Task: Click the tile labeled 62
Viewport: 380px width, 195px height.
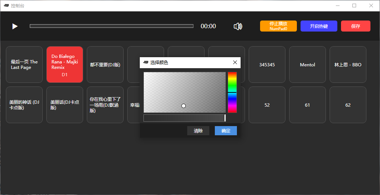Action: coord(348,105)
